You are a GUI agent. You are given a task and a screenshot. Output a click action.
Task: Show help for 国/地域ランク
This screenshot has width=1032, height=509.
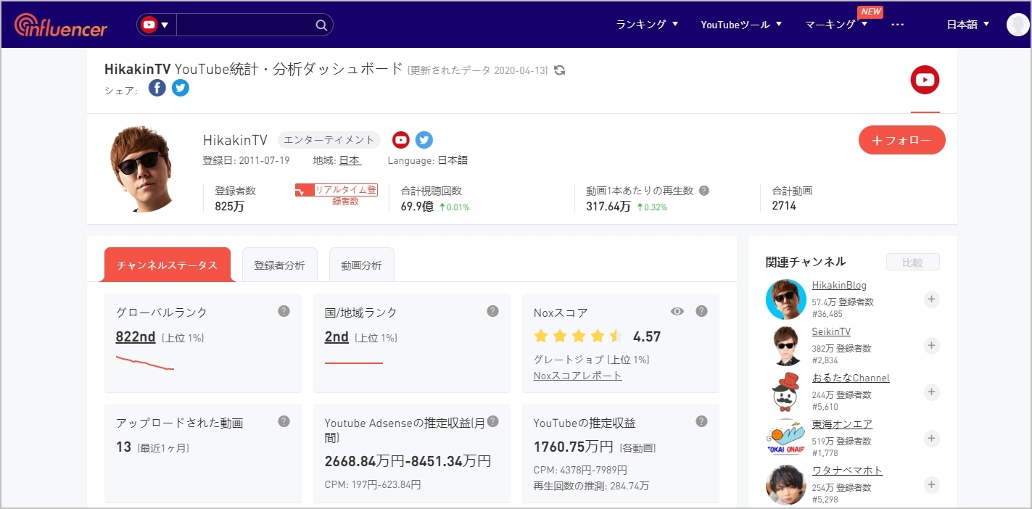coord(492,311)
